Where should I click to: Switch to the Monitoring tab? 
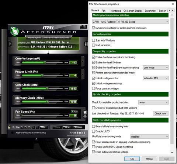(x=116, y=11)
